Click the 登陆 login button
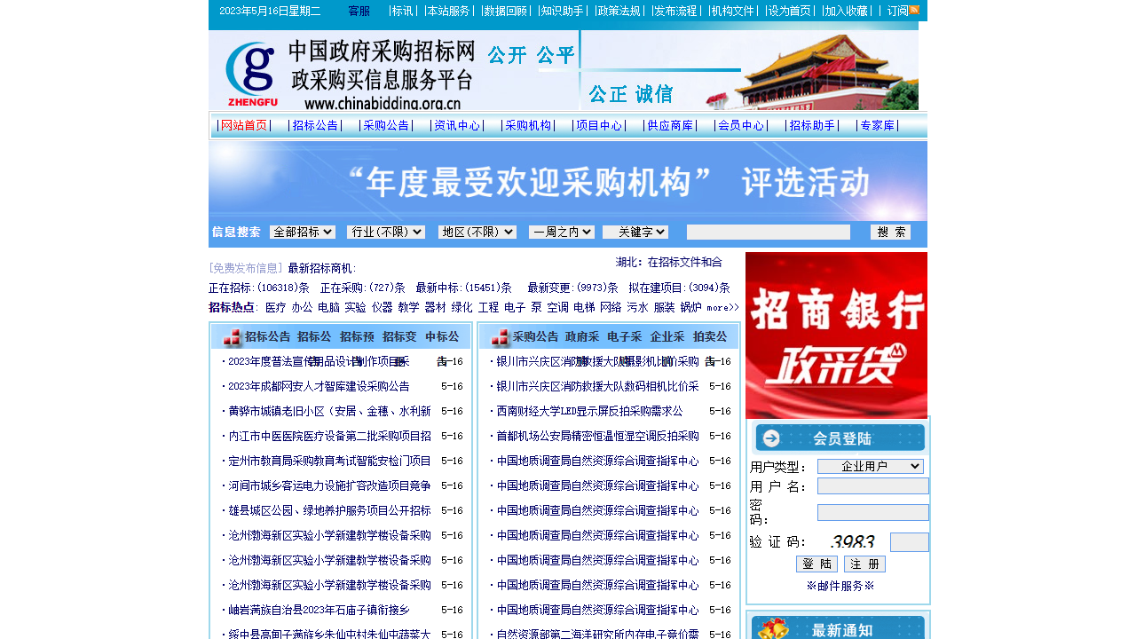The height and width of the screenshot is (639, 1136). 816,564
